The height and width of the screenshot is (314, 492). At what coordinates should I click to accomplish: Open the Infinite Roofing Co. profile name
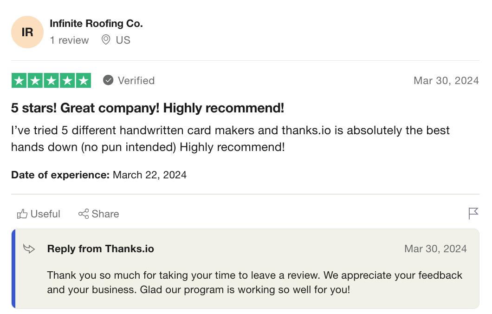click(x=96, y=23)
